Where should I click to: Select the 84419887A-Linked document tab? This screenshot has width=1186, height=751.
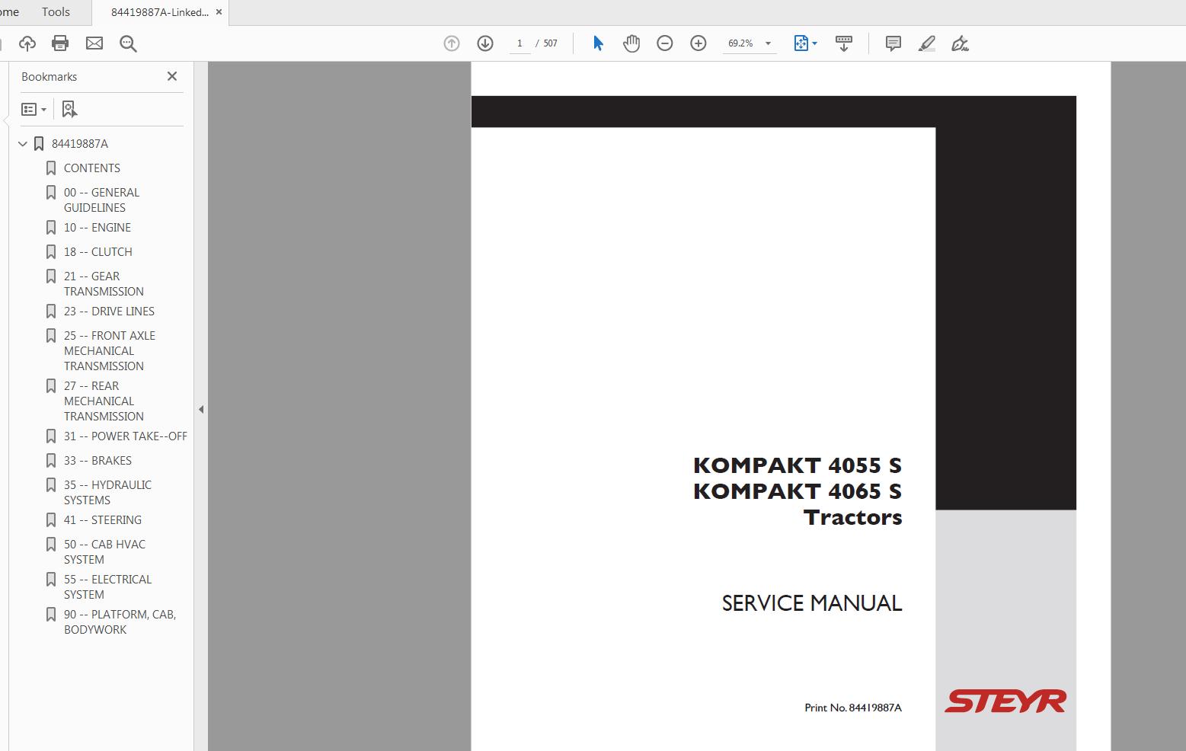(159, 12)
